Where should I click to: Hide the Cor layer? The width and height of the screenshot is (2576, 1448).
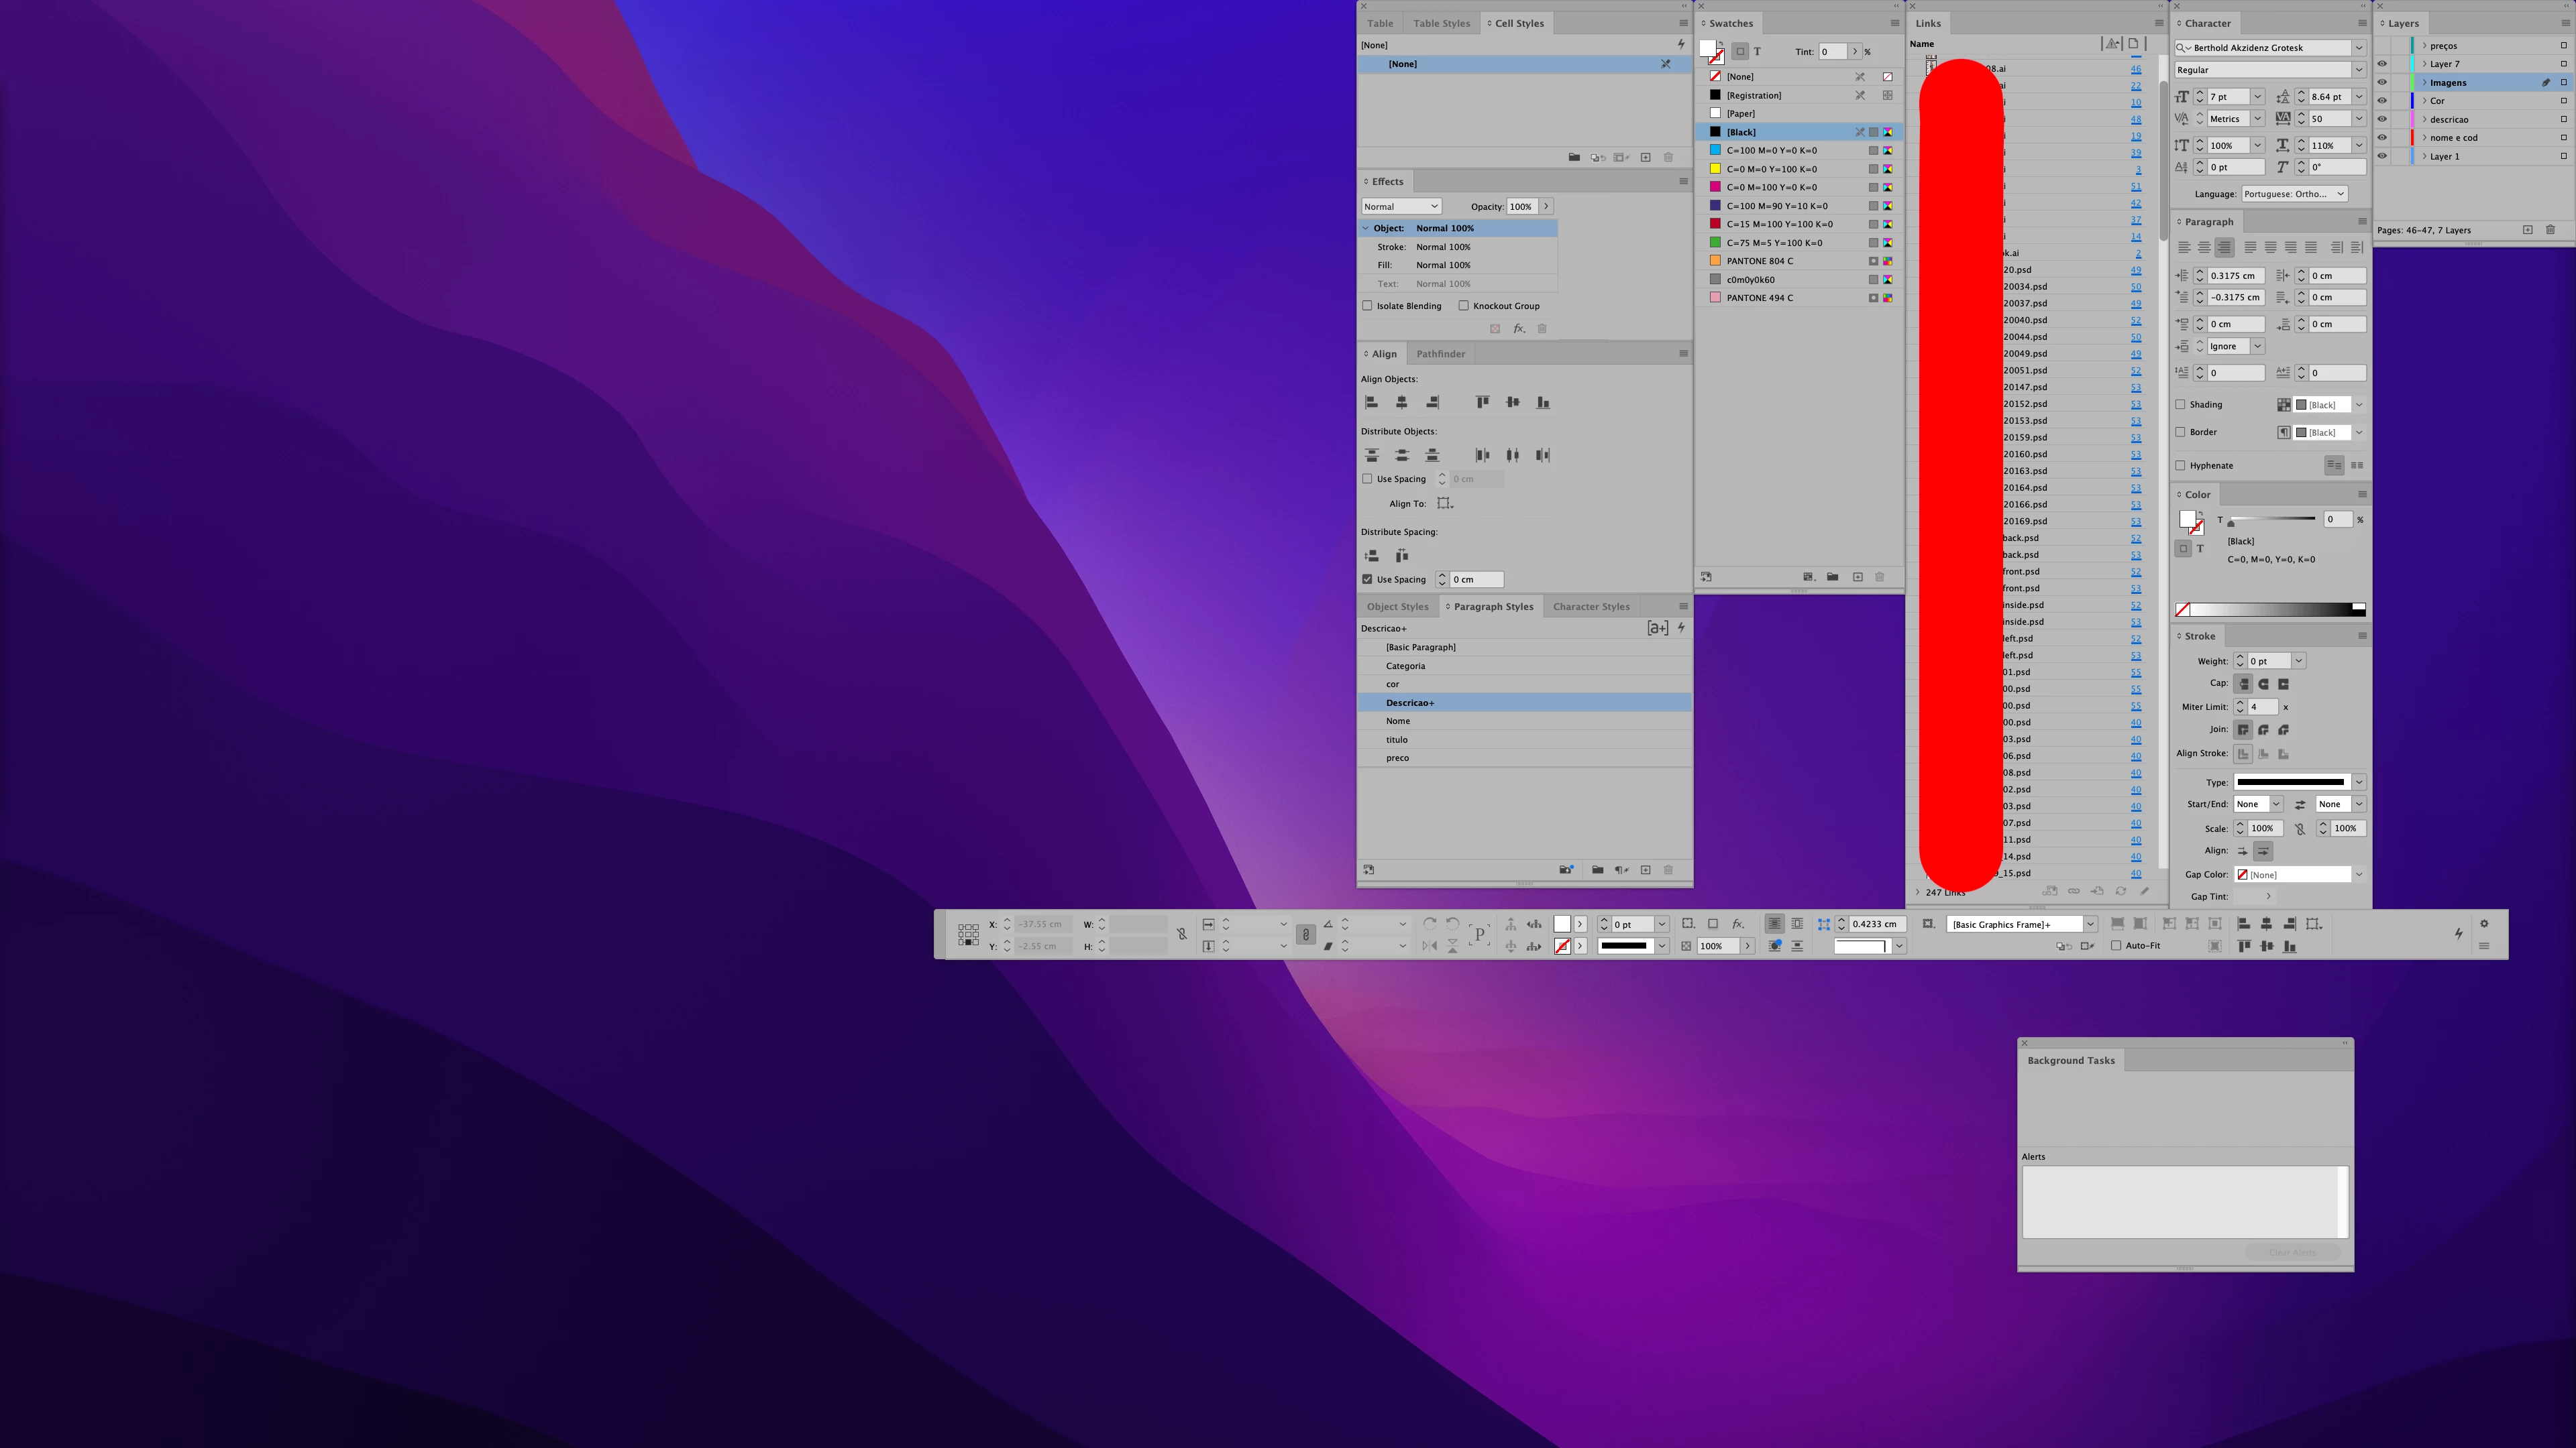click(2382, 101)
